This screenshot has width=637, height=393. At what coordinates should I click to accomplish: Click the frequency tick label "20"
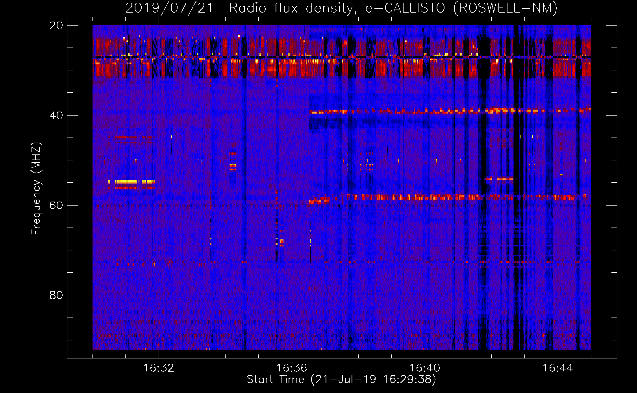[x=56, y=26]
